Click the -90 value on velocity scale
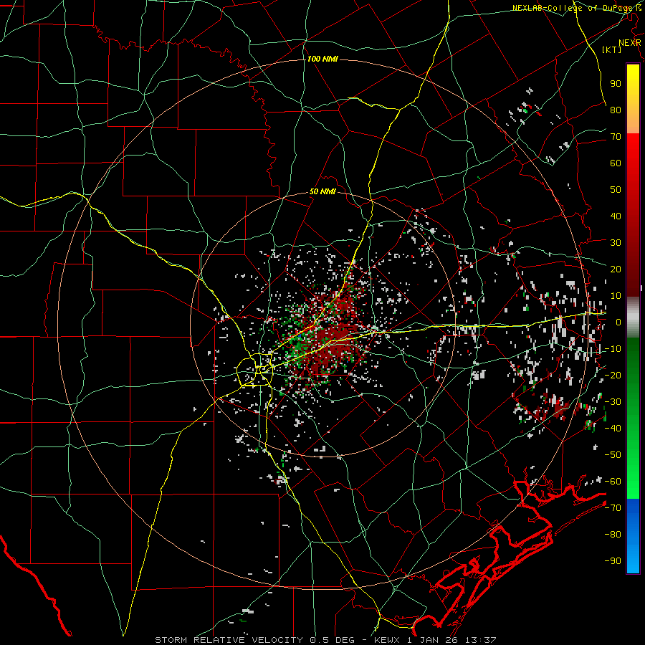Image resolution: width=645 pixels, height=645 pixels. point(613,561)
